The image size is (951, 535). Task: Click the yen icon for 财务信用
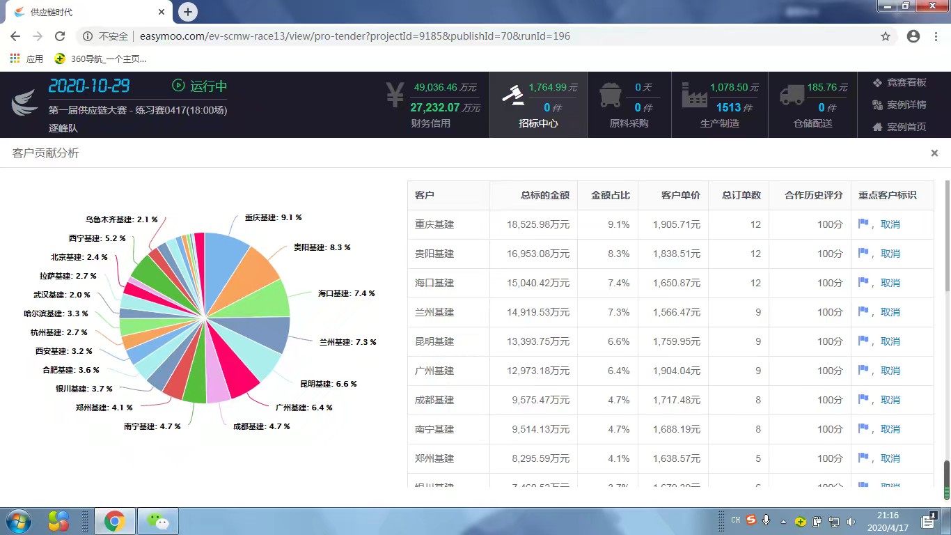click(395, 95)
